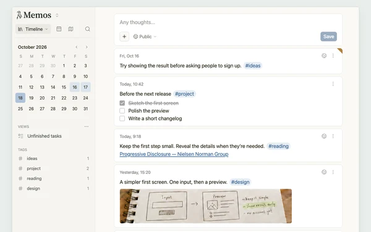Image resolution: width=371 pixels, height=232 pixels.
Task: Click the visibility globe on the Yesterday, 15:20 memo
Action: 324,172
